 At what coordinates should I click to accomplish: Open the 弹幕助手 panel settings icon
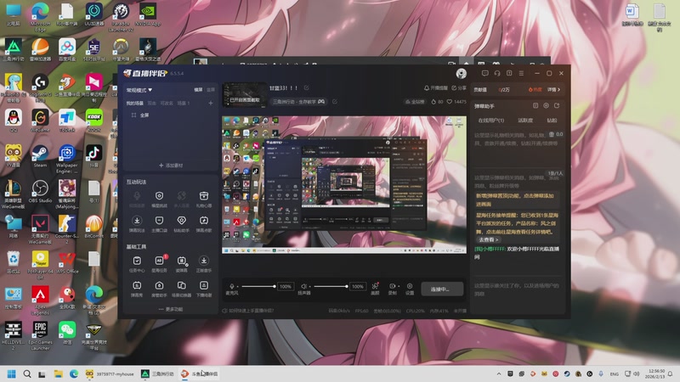pyautogui.click(x=546, y=105)
